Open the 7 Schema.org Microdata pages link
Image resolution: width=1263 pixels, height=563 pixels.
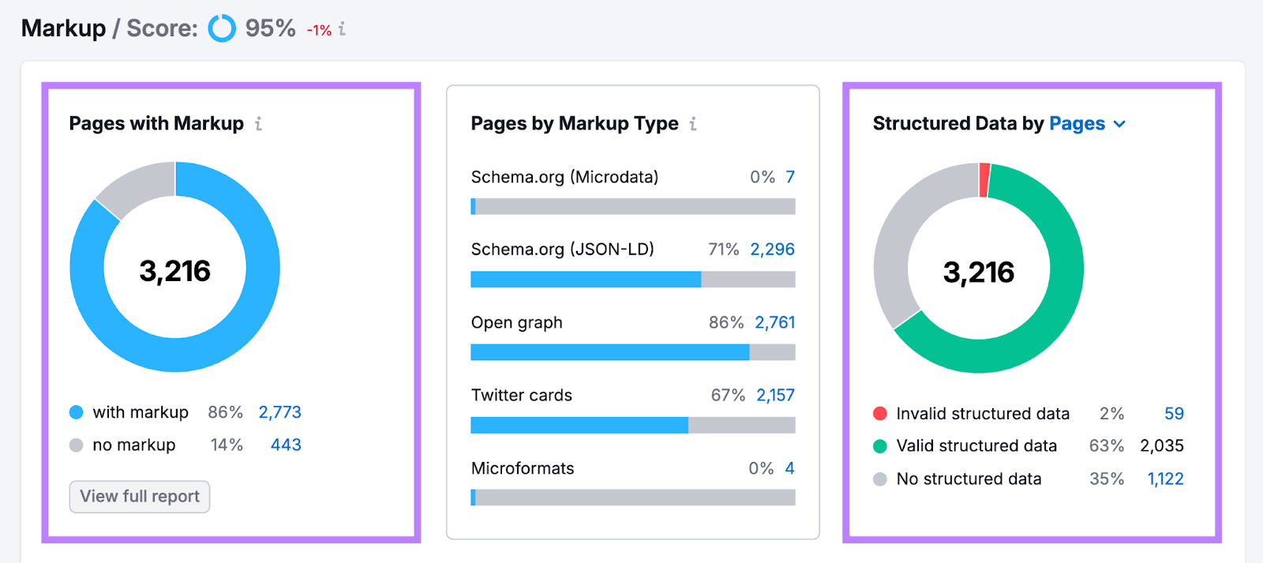[x=789, y=177]
